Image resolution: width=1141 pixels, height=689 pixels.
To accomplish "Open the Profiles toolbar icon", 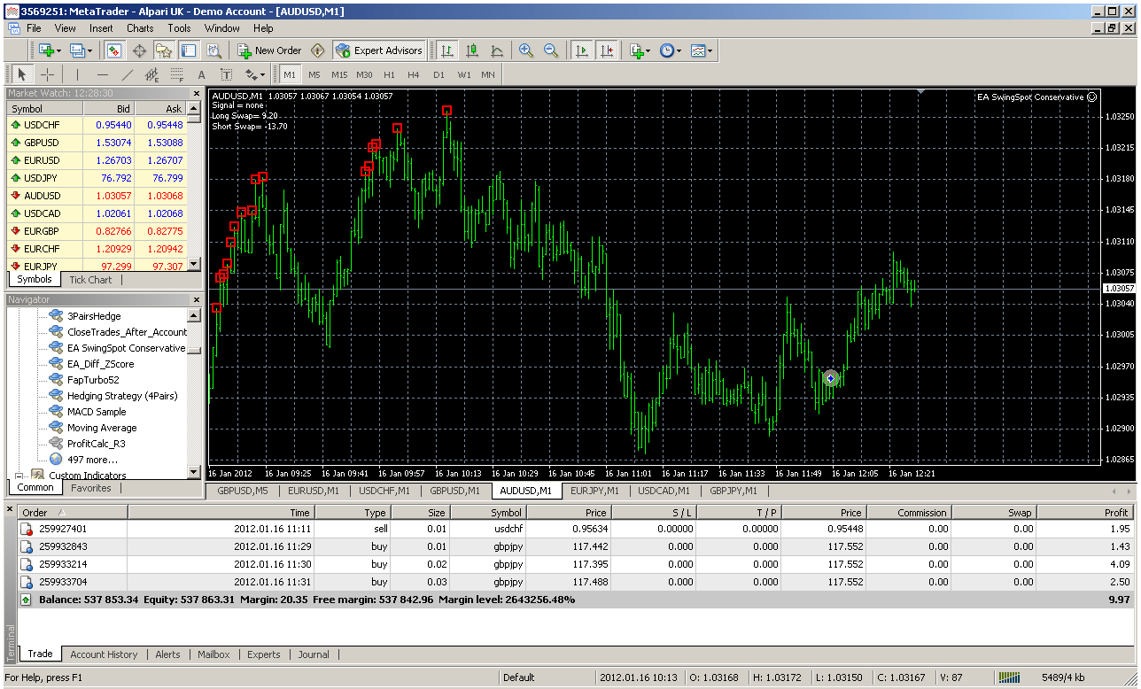I will 77,50.
